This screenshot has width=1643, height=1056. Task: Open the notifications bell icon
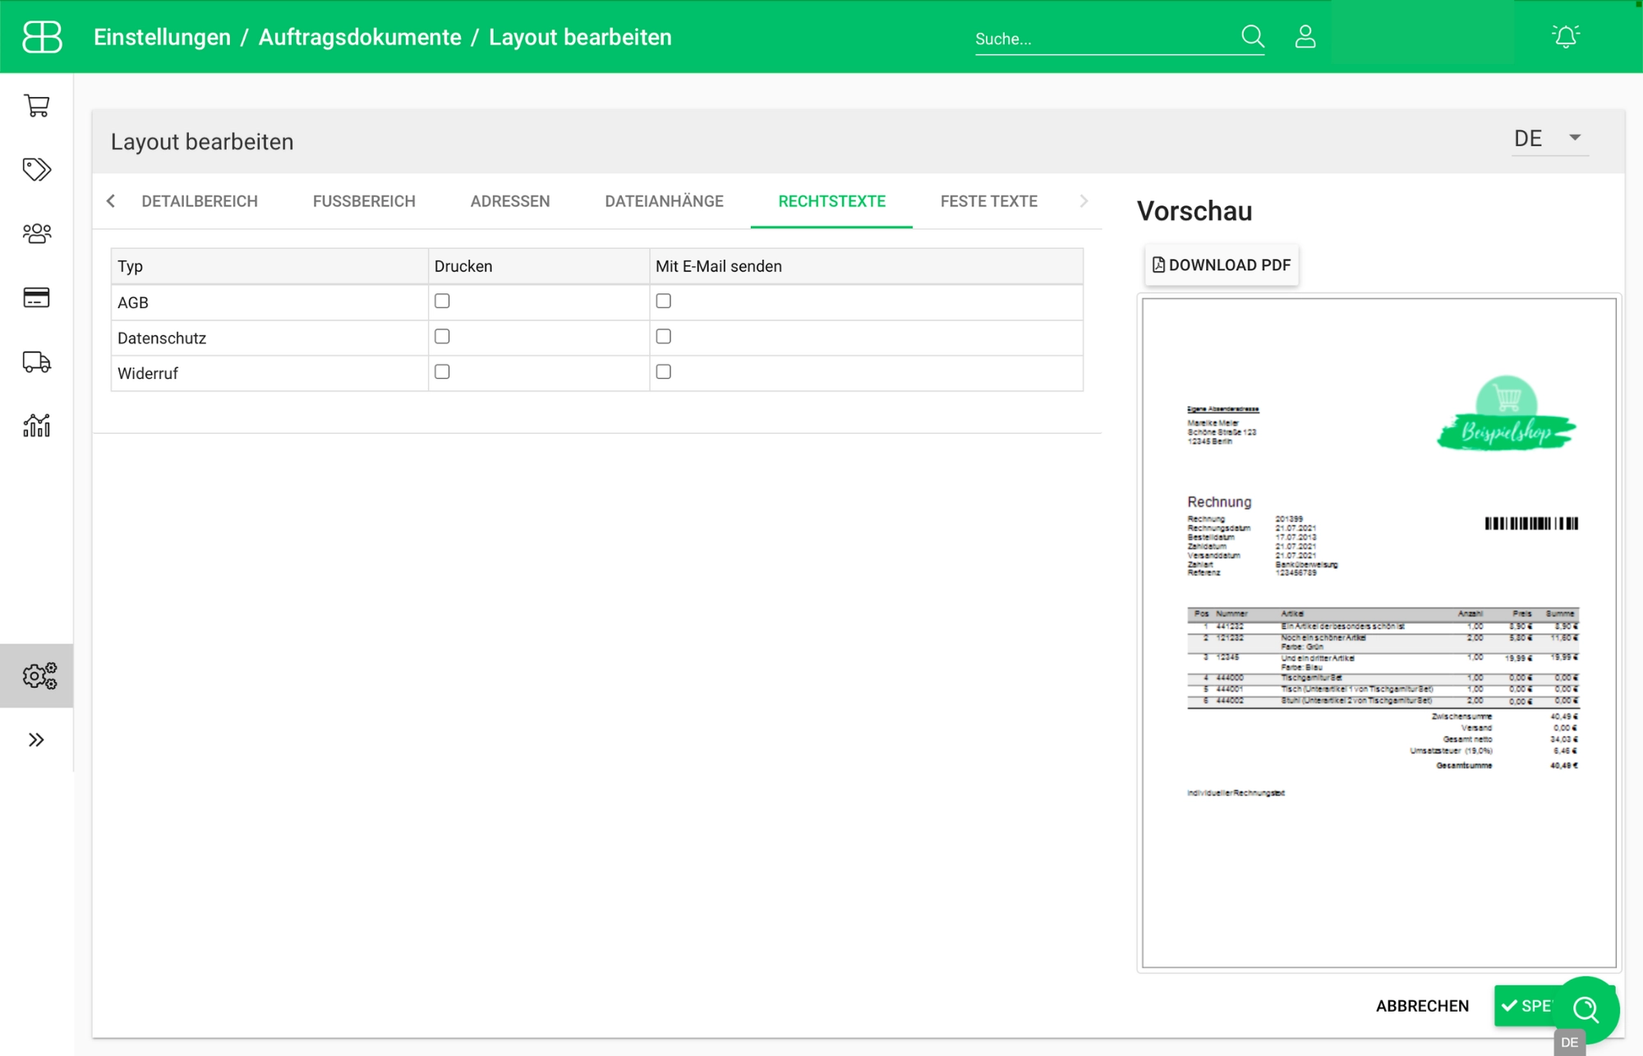point(1566,36)
